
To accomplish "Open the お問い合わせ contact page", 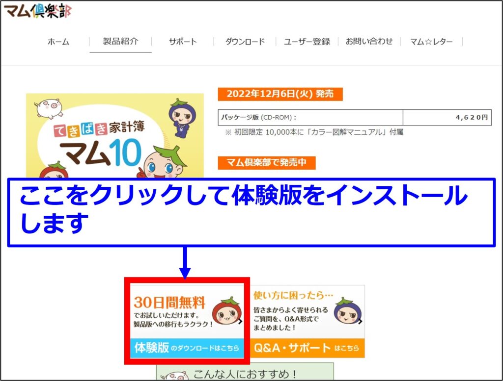I will 369,42.
